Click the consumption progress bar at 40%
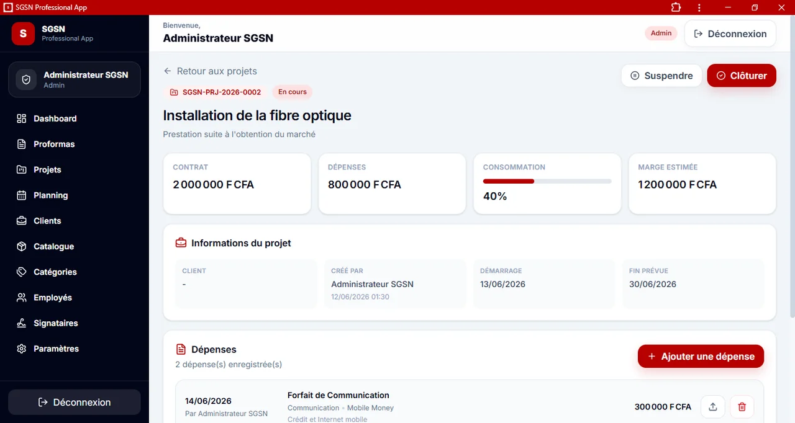The width and height of the screenshot is (795, 423). (x=547, y=181)
